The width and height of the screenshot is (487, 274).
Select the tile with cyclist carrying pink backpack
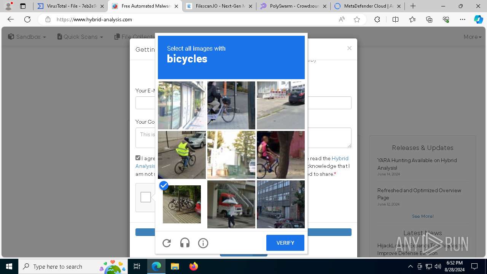point(281,155)
